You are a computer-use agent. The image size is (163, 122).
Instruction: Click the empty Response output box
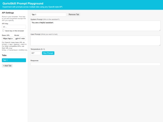[x=95, y=64]
